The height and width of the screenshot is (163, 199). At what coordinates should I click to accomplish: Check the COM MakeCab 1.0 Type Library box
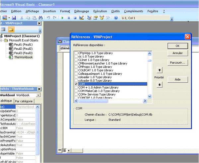point(76,91)
